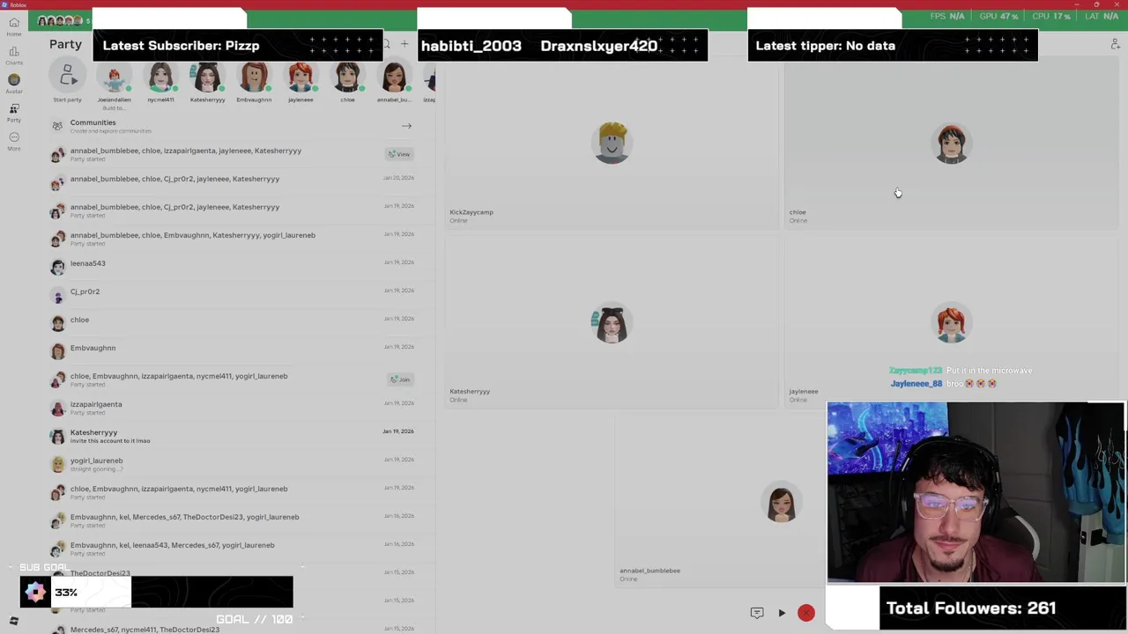Click the sub goal 33% progress bar

(x=157, y=593)
